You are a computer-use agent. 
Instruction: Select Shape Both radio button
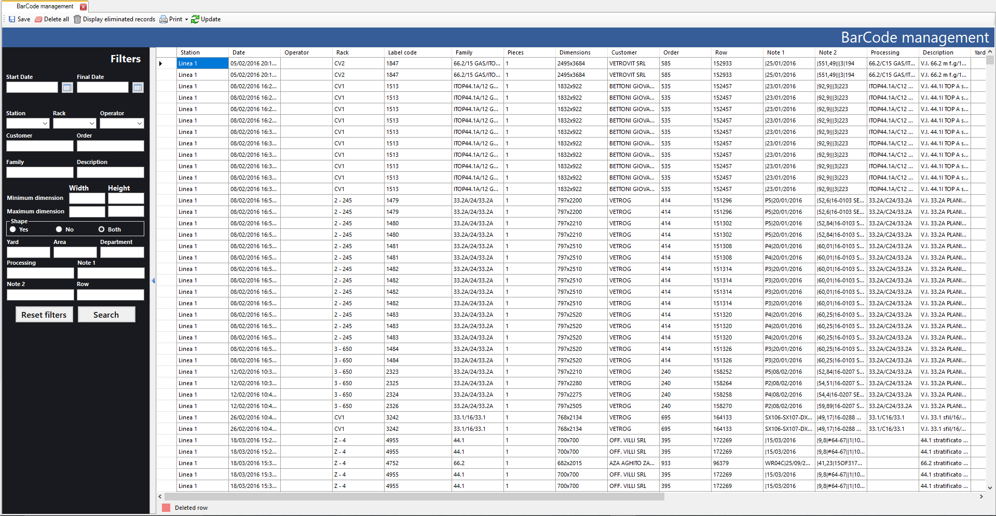[x=102, y=229]
